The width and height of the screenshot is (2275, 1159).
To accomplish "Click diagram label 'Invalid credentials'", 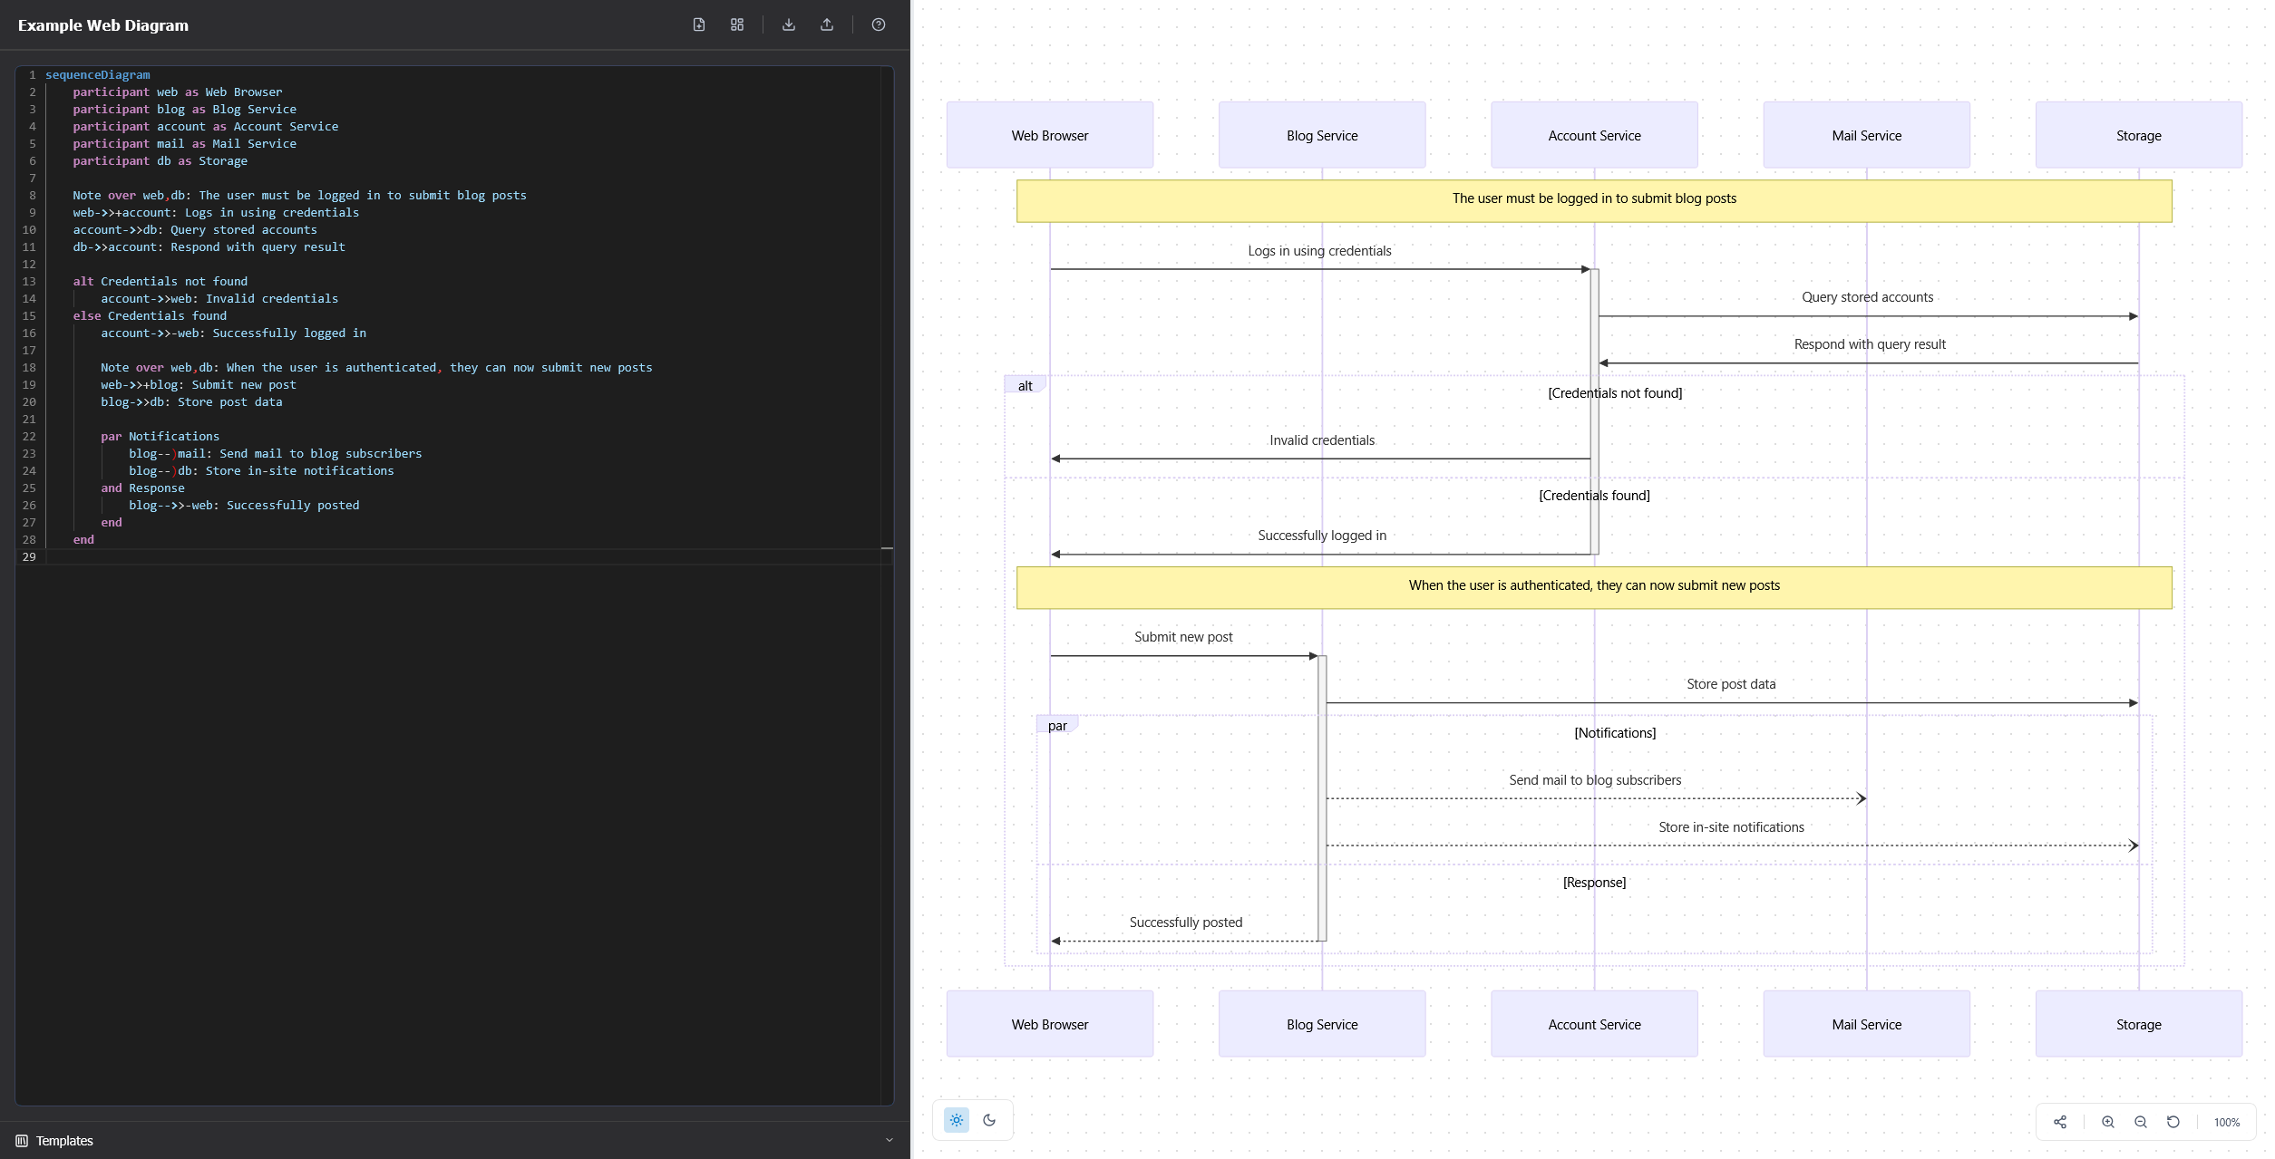I will coord(1322,440).
